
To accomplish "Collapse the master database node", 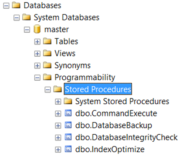I will 27,30.
